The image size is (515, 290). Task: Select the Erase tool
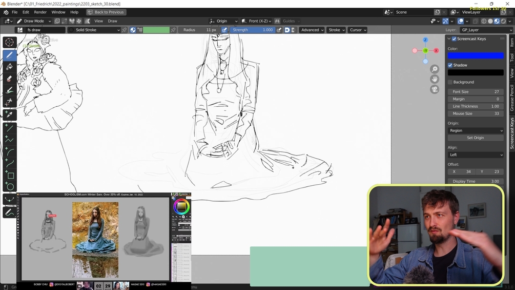tap(9, 79)
